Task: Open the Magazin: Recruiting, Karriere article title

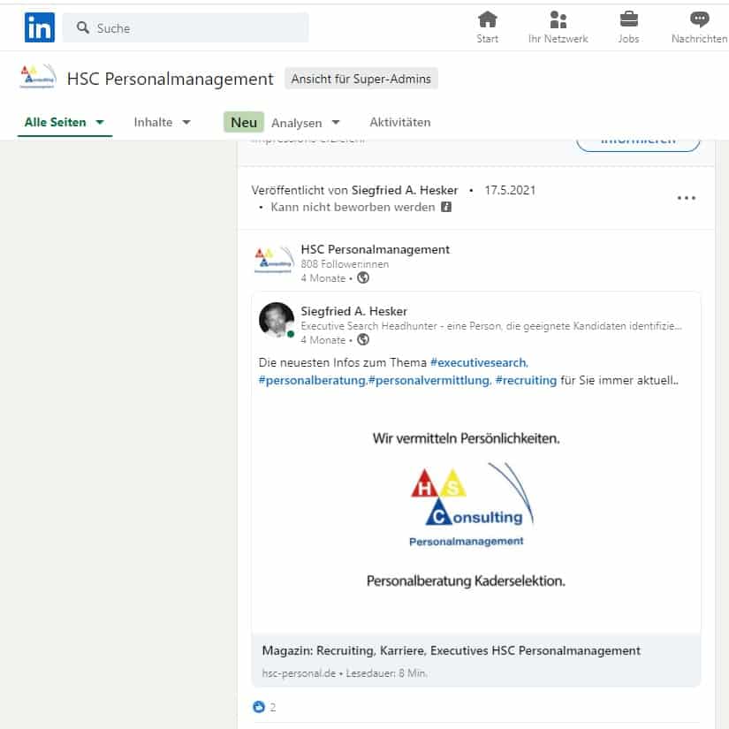Action: pos(451,650)
